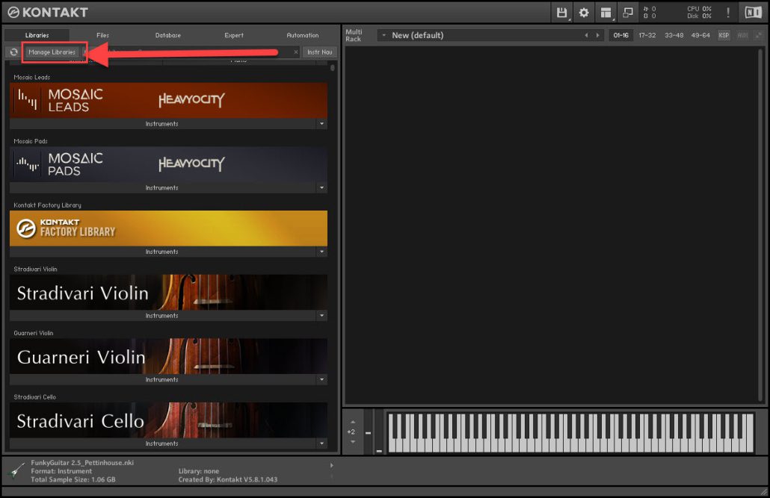
Task: Toggle the KSP multi script editor
Action: coord(724,35)
